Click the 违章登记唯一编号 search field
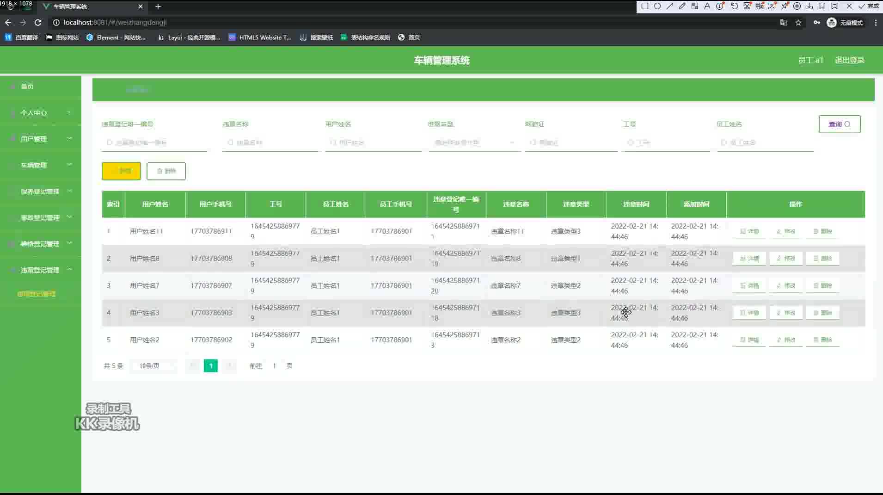Image resolution: width=883 pixels, height=495 pixels. tap(154, 142)
